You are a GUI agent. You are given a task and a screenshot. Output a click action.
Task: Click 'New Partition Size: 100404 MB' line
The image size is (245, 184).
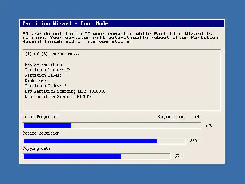(58, 97)
